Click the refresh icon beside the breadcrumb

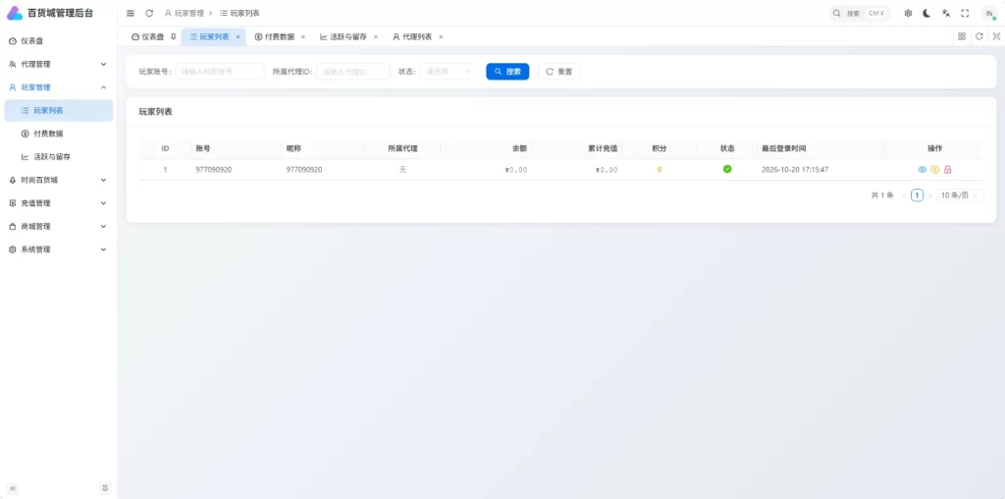coord(149,13)
